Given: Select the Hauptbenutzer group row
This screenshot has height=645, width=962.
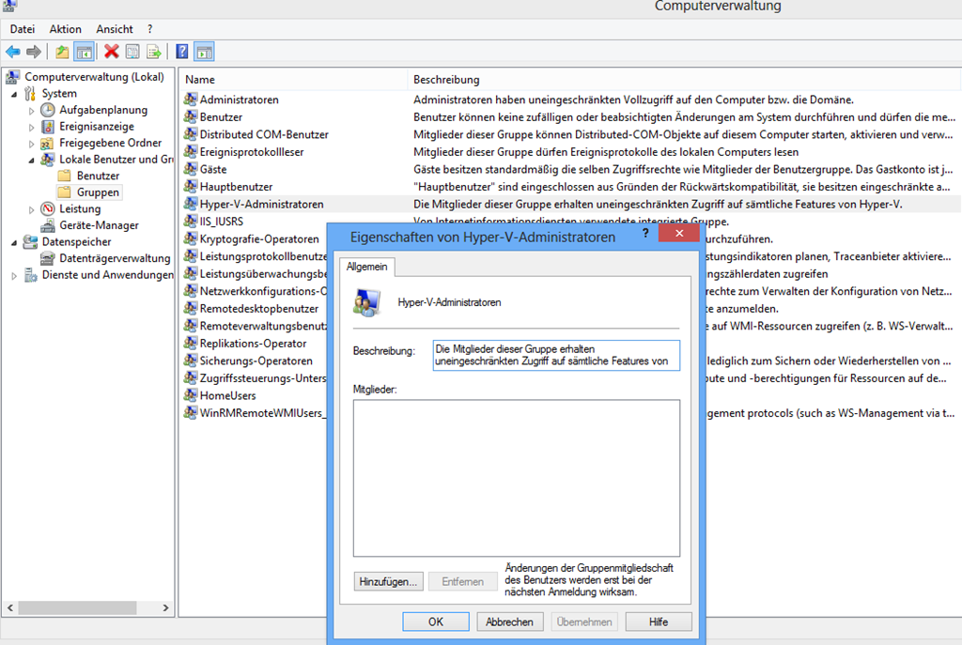Looking at the screenshot, I should pos(570,187).
